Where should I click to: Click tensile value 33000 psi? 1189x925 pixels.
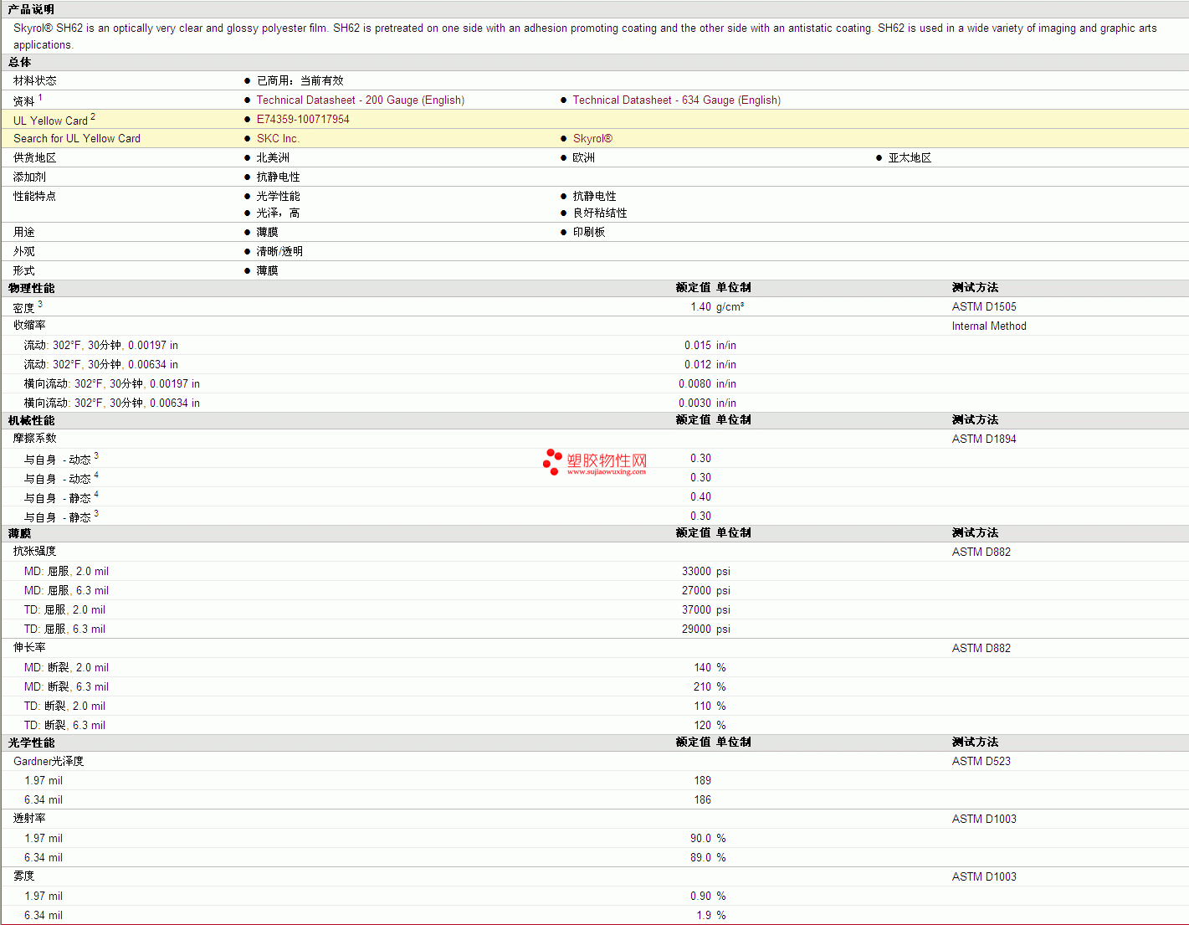coord(705,571)
